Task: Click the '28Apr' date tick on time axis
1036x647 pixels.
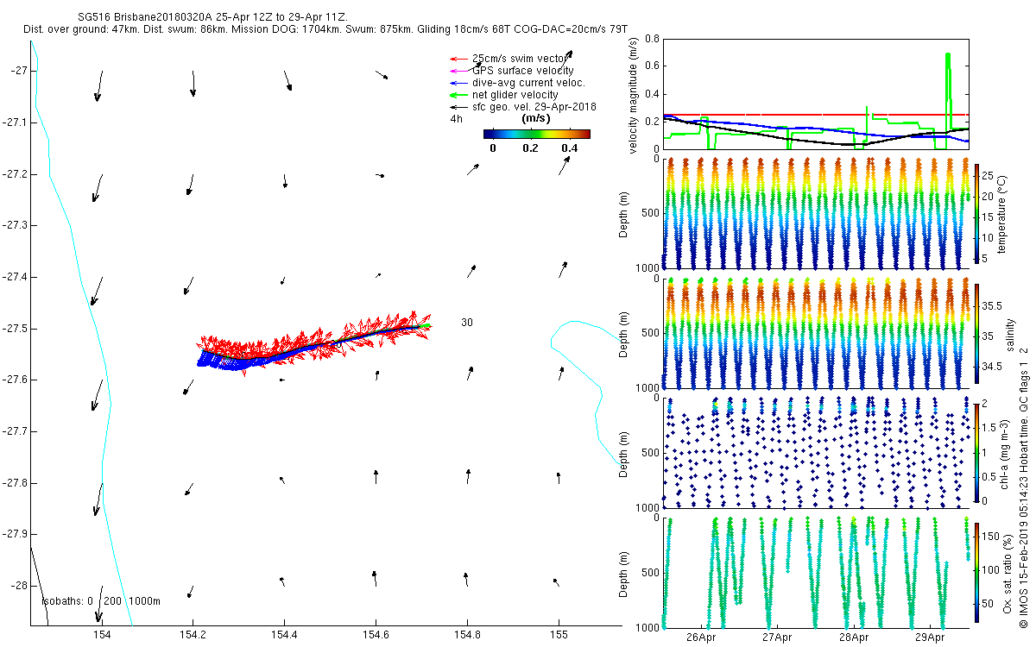Action: tap(854, 638)
